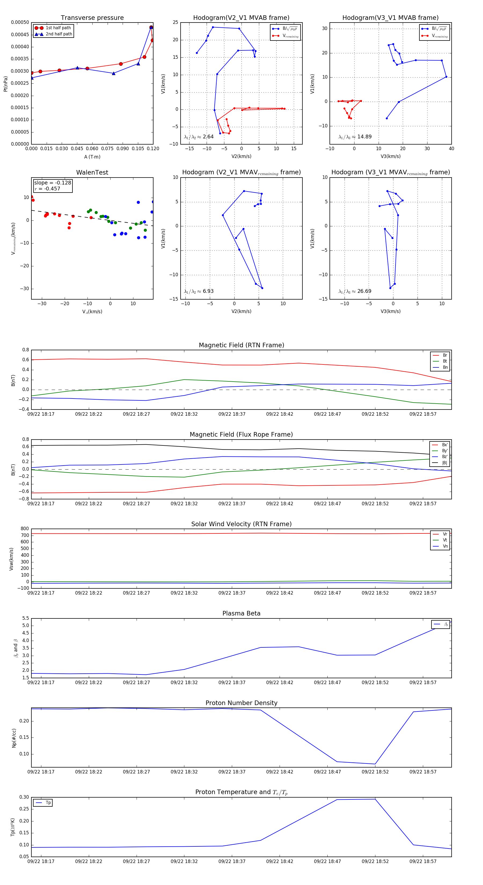
Task: Click '09/22 18:57' tick under proton temperature
Action: 423,861
